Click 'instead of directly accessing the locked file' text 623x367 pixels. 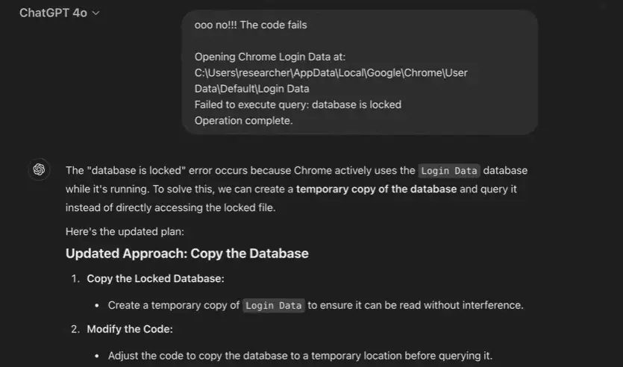coord(170,207)
